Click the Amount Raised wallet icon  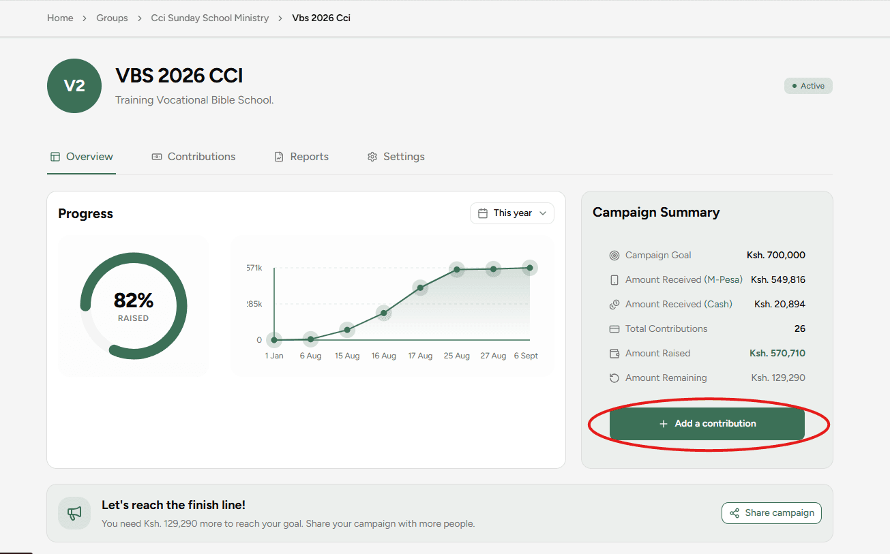coord(614,354)
